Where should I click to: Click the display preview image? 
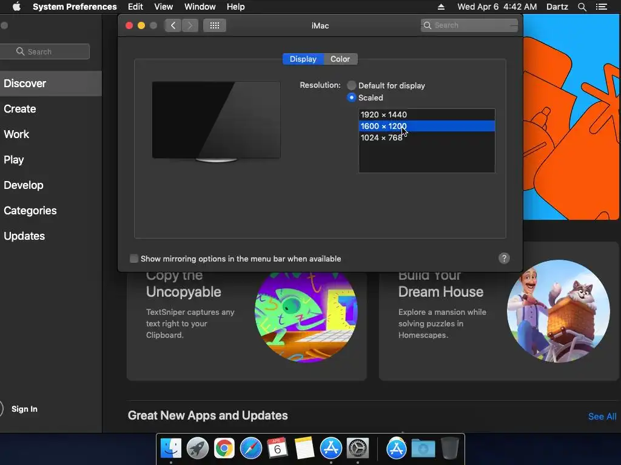tap(217, 122)
